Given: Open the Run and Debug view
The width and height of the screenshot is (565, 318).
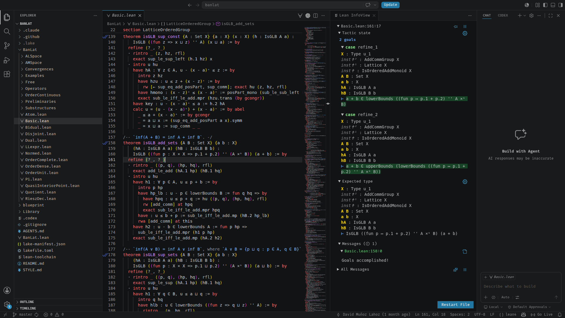Looking at the screenshot, I should [x=7, y=60].
